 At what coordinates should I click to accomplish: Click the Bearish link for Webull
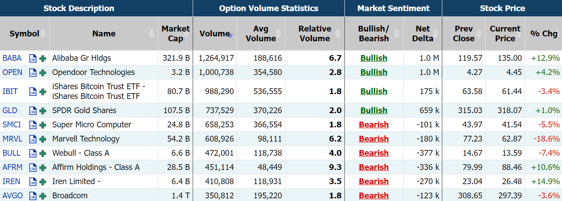coord(374,153)
